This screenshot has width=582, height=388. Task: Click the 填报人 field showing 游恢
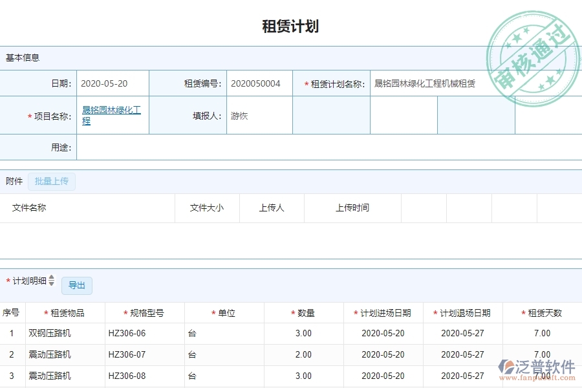click(246, 115)
